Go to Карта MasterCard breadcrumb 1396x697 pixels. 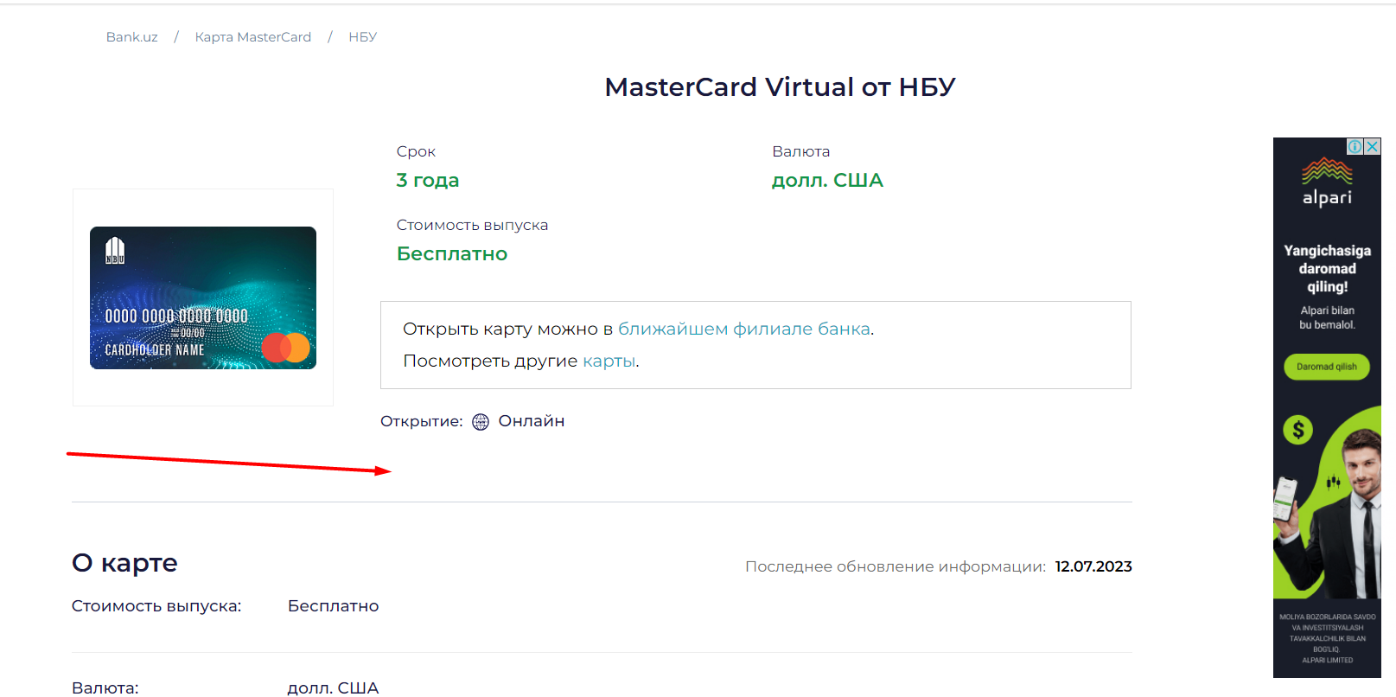(252, 37)
